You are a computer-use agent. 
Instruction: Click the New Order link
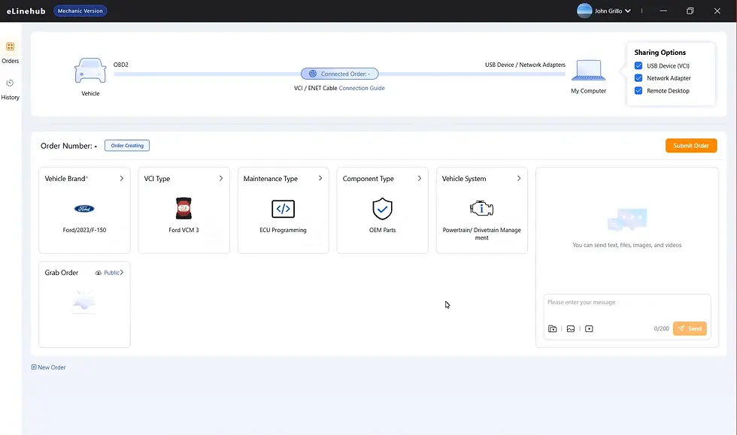[x=52, y=367]
